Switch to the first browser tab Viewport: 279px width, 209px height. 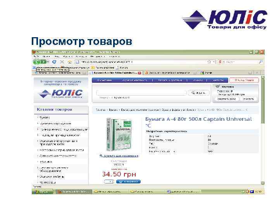click(60, 73)
